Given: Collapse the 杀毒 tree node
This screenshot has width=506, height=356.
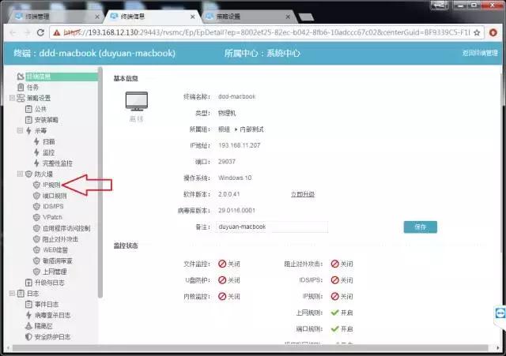Looking at the screenshot, I should pos(20,130).
